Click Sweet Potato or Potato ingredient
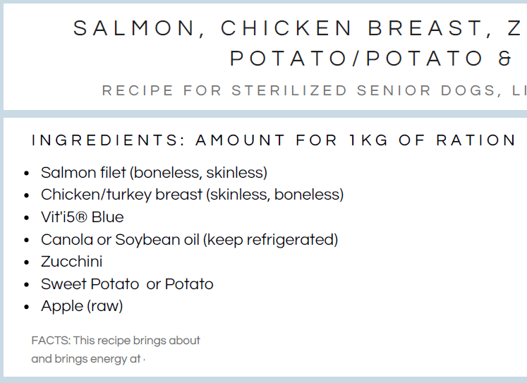Image resolution: width=527 pixels, height=383 pixels. click(127, 284)
